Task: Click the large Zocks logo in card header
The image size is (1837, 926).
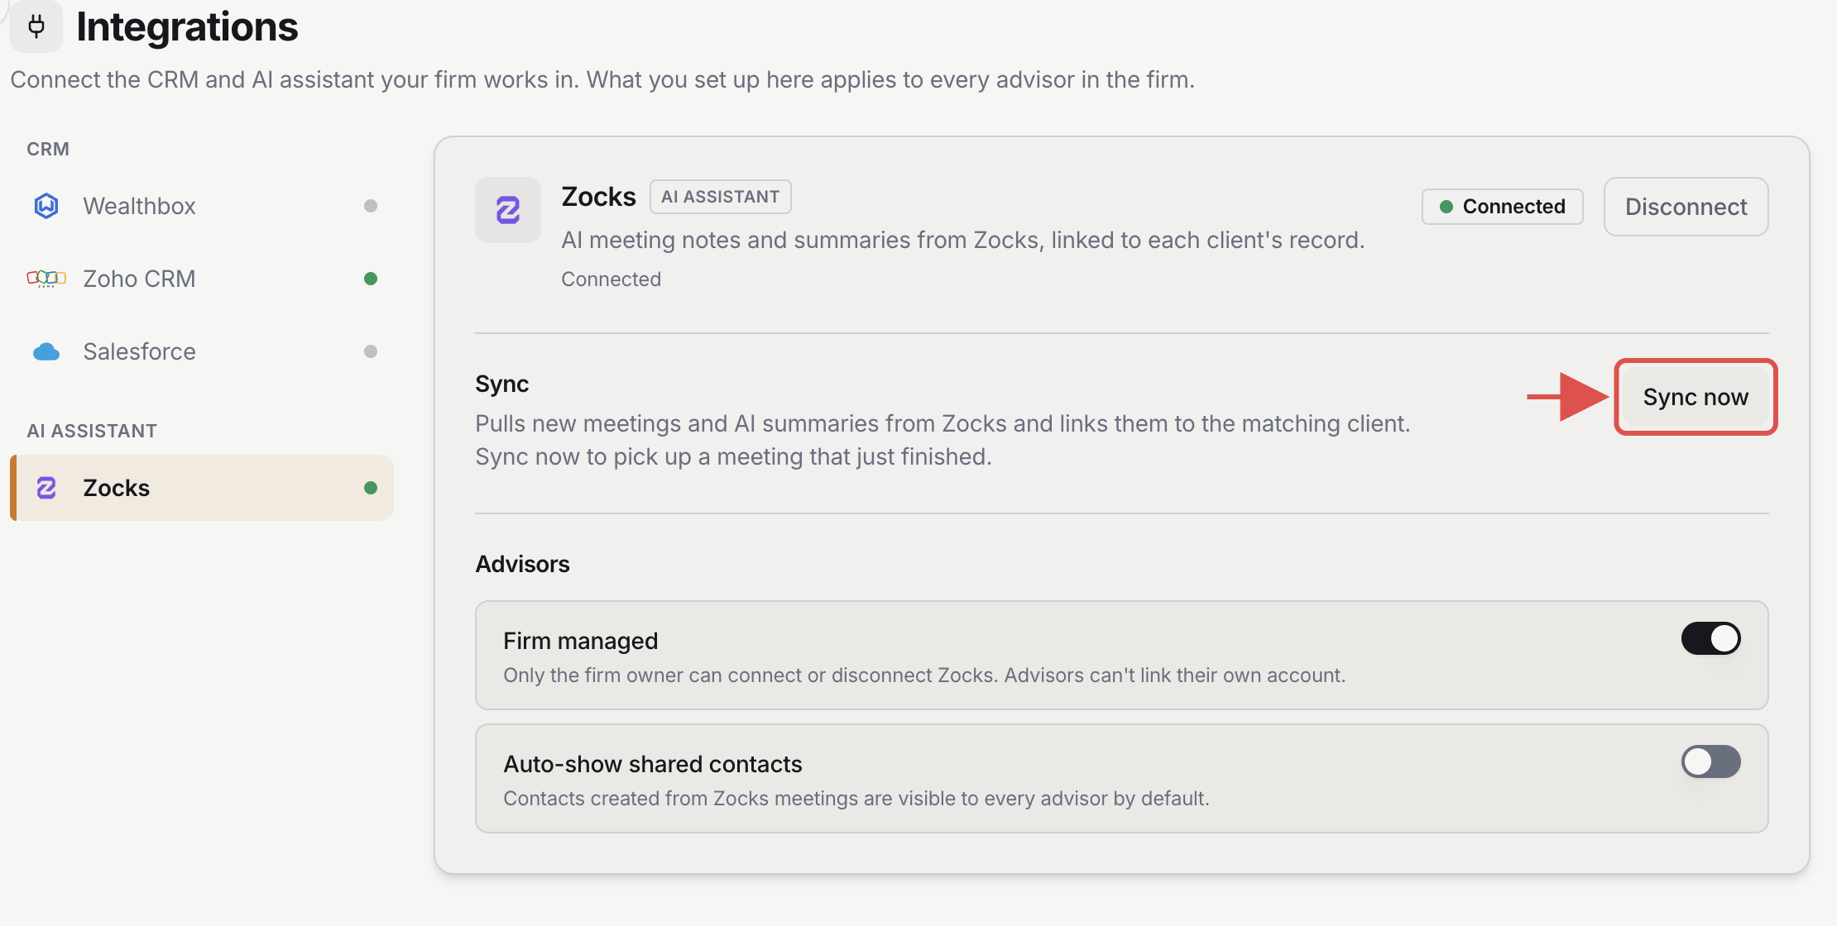Action: coord(508,210)
